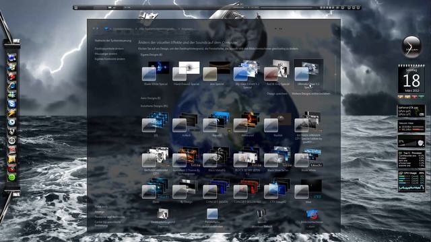Apply the Battlefield 3 theme

coord(186,161)
